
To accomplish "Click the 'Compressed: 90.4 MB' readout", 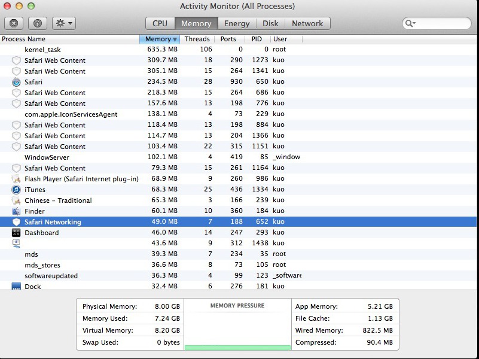I will point(344,342).
